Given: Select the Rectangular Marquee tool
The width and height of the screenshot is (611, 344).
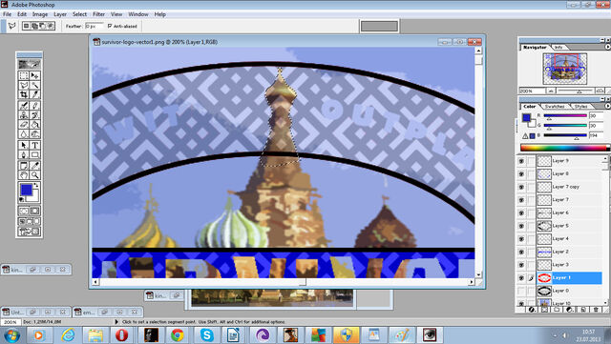Looking at the screenshot, I should click(x=24, y=75).
